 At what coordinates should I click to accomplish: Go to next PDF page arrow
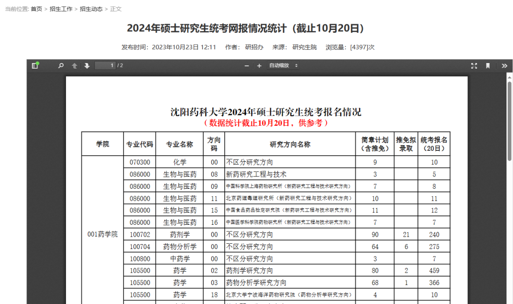click(x=87, y=65)
